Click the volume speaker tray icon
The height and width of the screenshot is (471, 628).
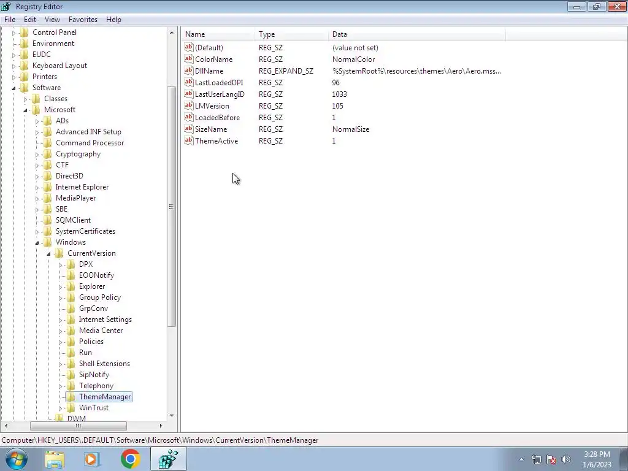click(x=566, y=459)
